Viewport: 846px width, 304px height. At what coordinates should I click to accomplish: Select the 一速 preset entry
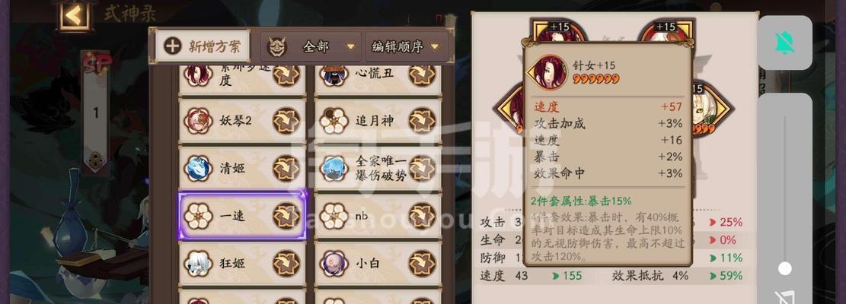click(x=242, y=216)
